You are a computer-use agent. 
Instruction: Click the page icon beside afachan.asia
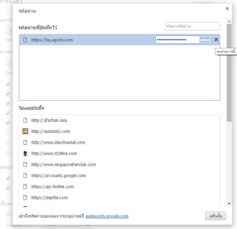25,120
